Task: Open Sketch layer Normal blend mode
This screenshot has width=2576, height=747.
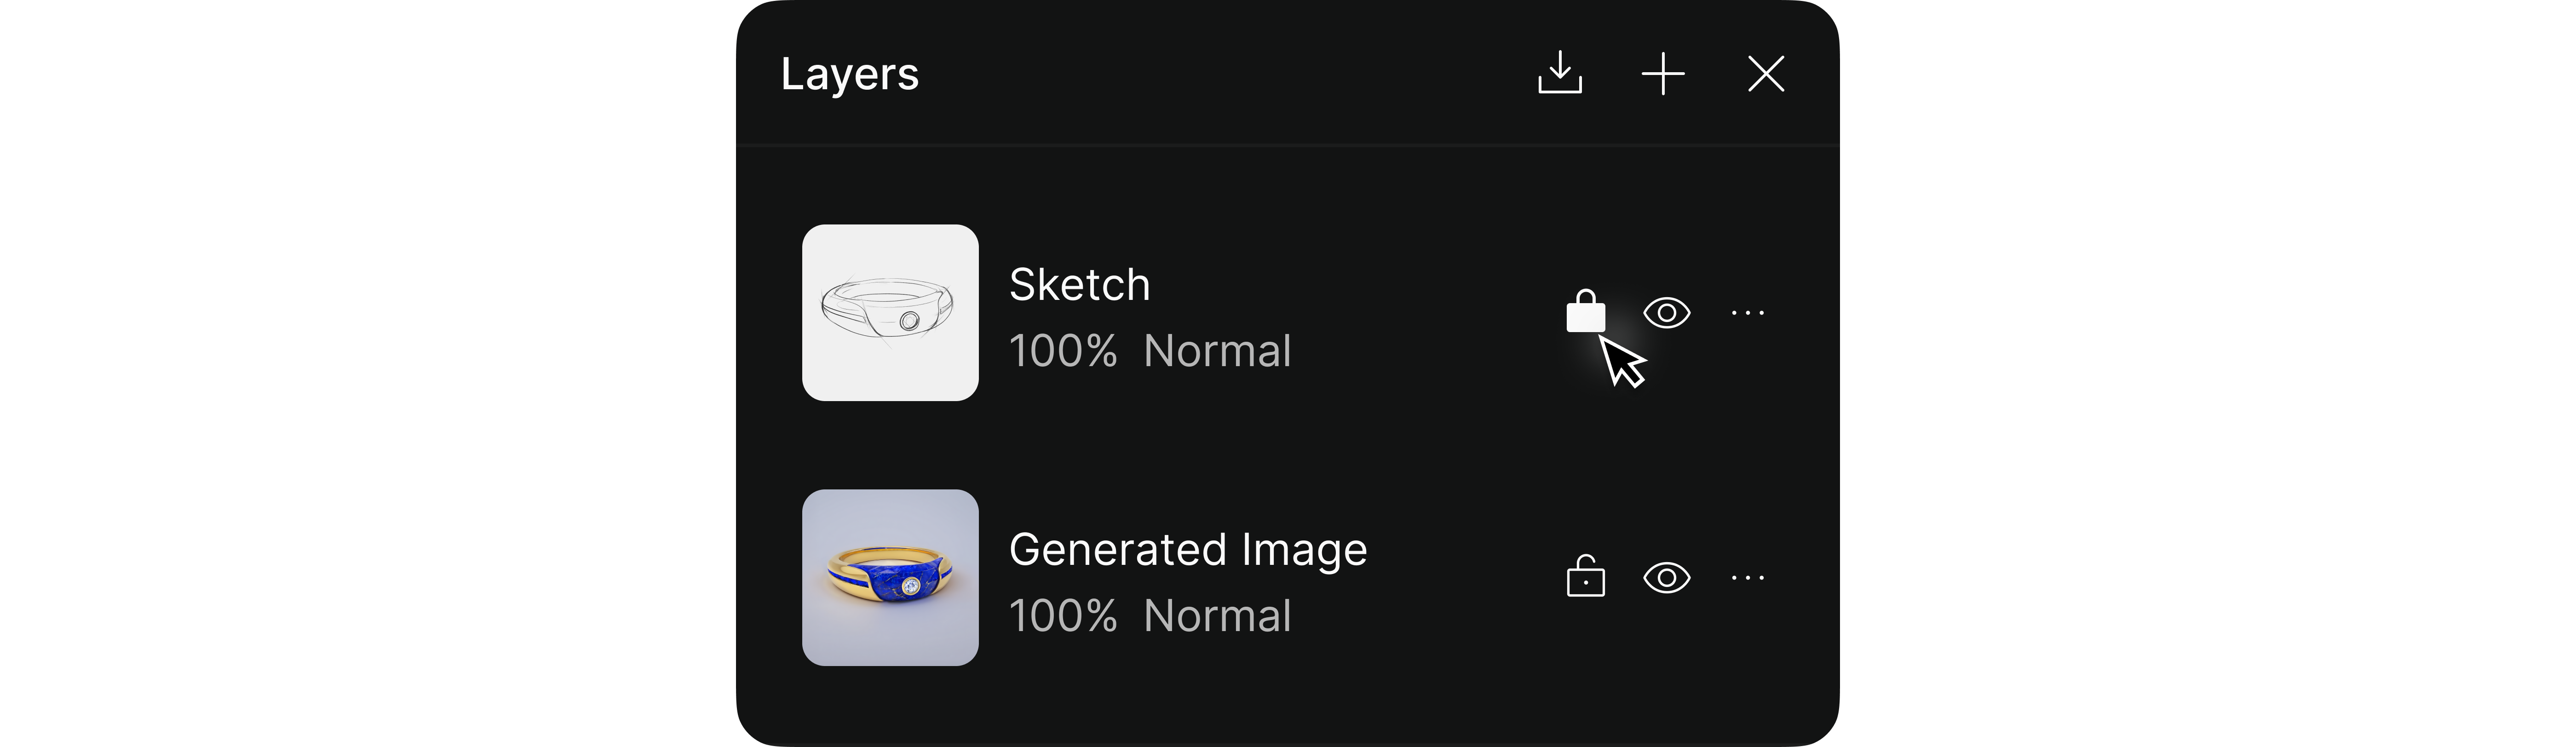Action: point(1217,351)
